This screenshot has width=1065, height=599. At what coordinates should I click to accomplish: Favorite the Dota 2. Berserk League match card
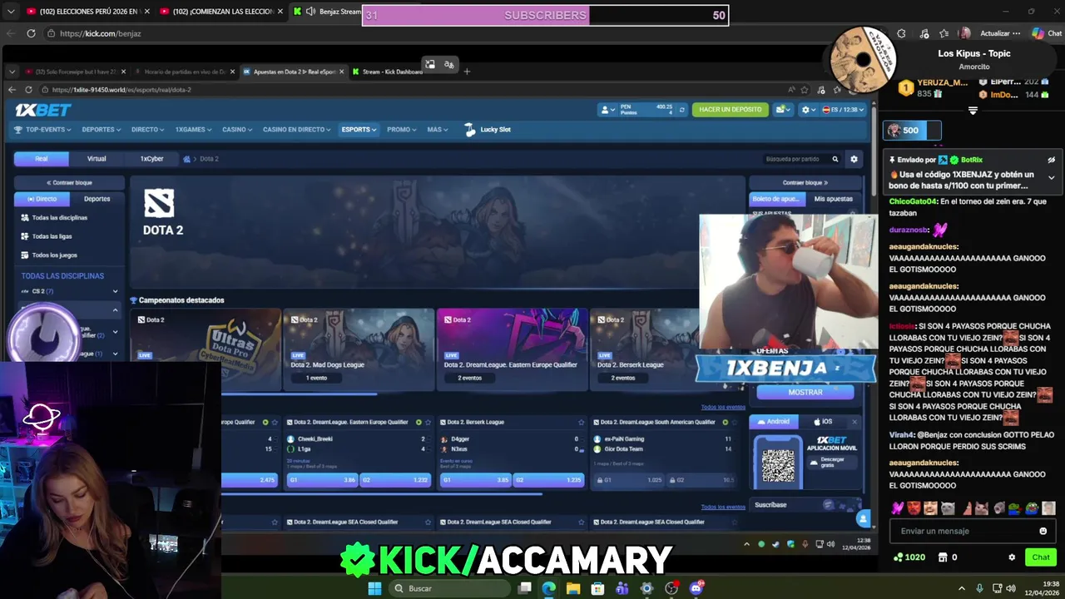coord(582,422)
